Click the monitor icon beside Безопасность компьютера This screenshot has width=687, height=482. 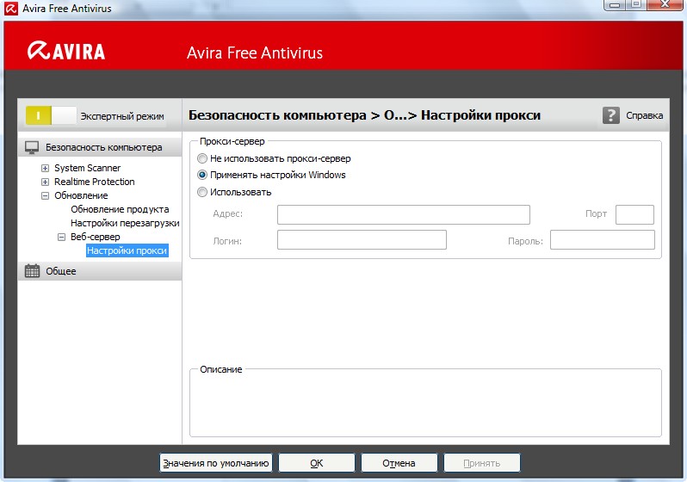coord(32,147)
